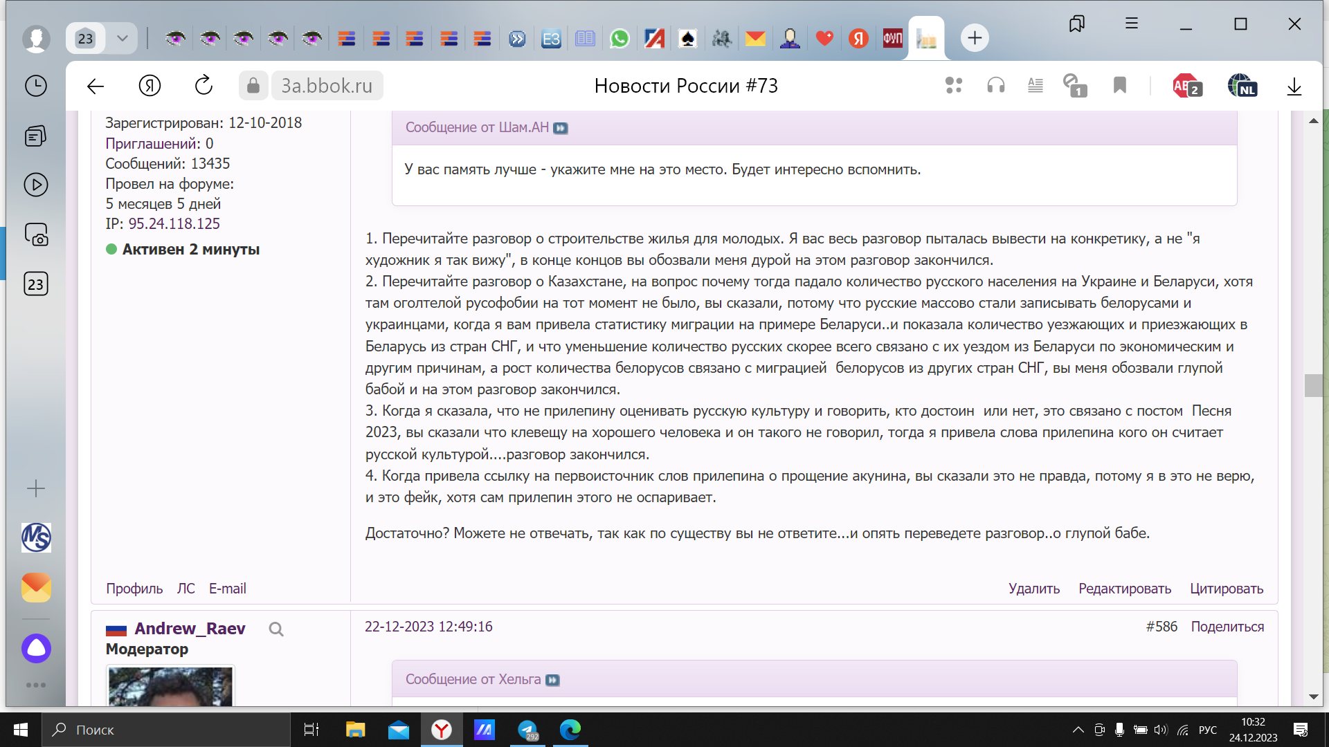Screen dimensions: 1329x747
Task: Click the taskbar Поиск search box
Action: (166, 730)
